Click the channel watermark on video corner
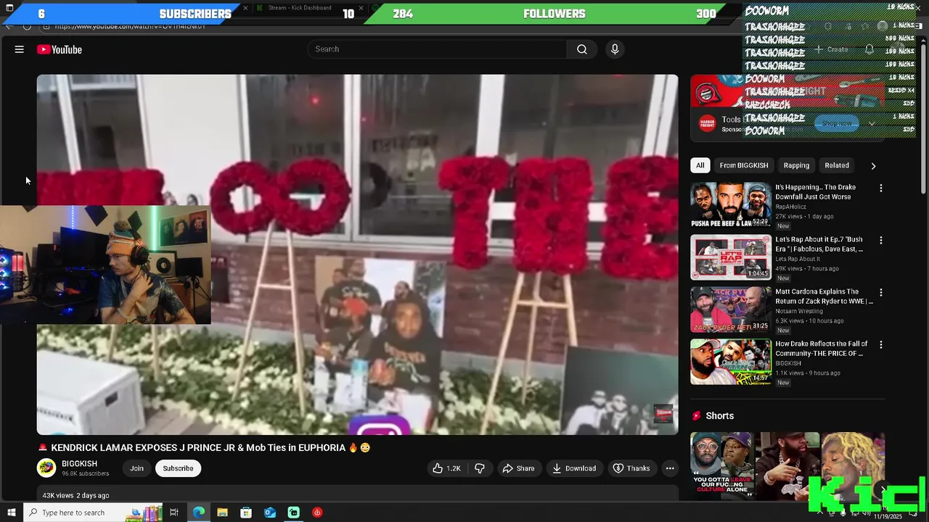This screenshot has height=522, width=929. click(x=663, y=414)
